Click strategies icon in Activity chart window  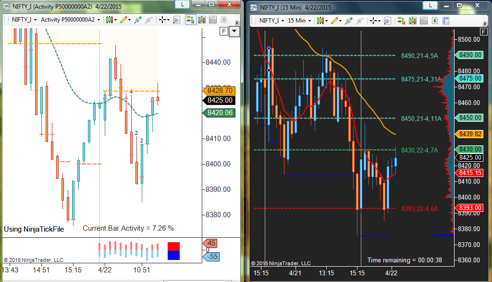point(224,20)
